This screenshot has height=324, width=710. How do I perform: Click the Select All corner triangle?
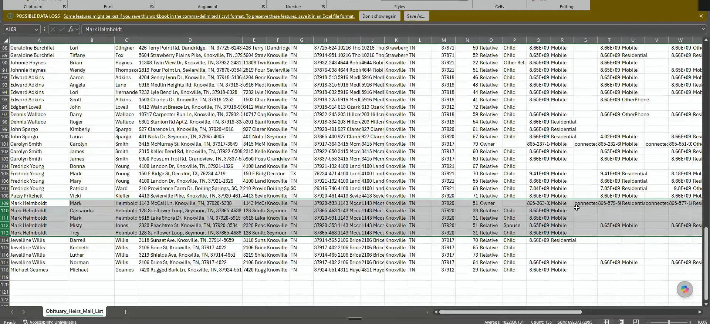click(x=6, y=40)
